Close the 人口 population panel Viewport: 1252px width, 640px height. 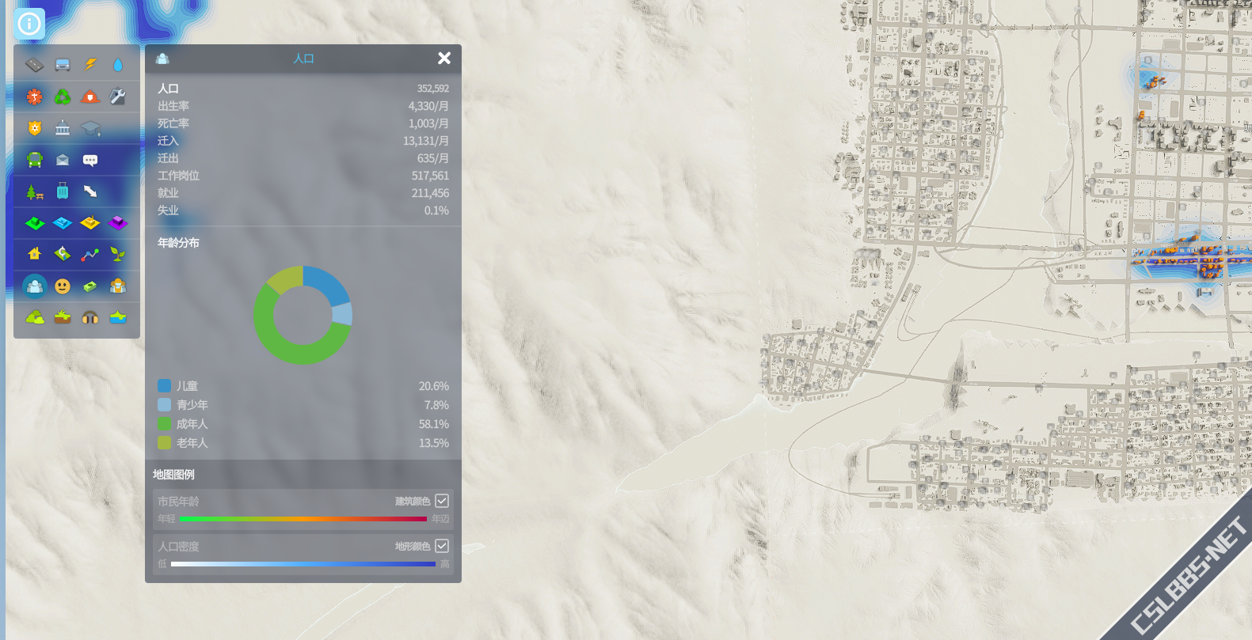coord(444,58)
